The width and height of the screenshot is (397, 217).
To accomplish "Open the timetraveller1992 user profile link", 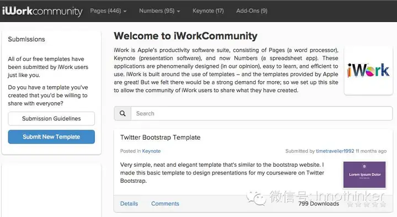I will (x=335, y=151).
